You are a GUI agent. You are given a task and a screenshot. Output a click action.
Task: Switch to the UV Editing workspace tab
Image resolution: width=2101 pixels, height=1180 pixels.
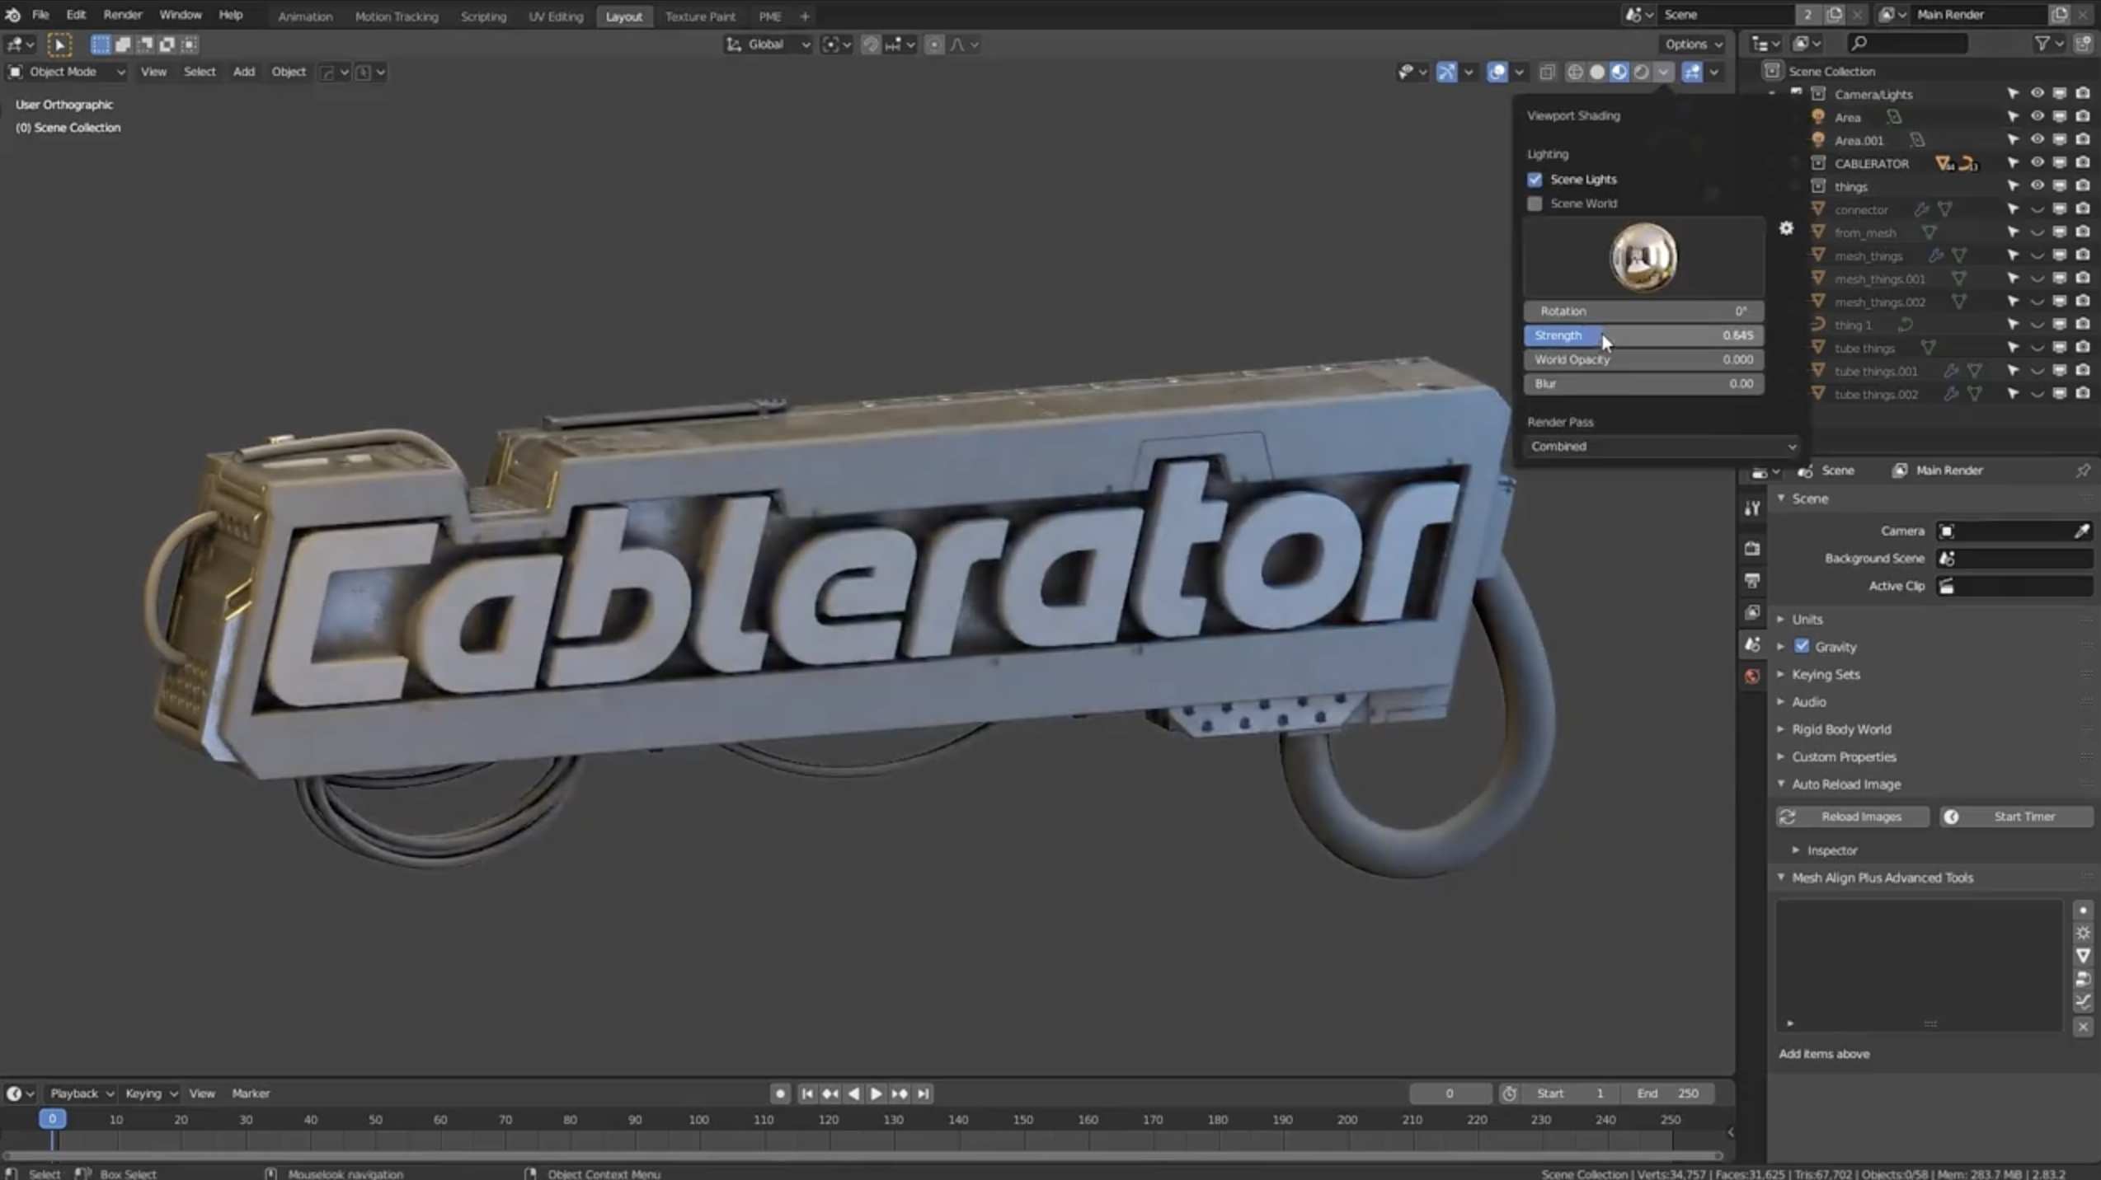tap(555, 16)
